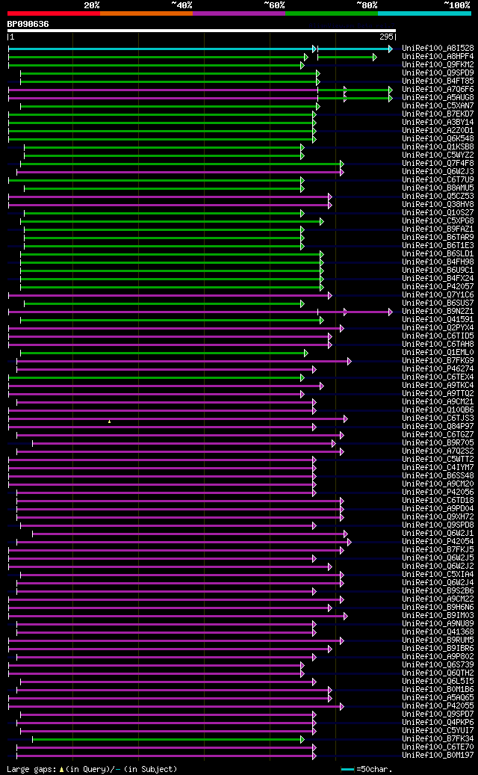
Task: Select the UniRef100_Q10S27 label
Action: [x=438, y=212]
